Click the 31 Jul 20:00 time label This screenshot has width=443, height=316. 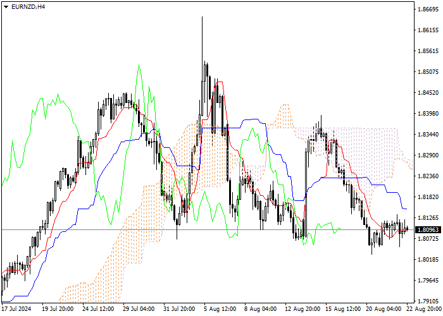click(179, 308)
